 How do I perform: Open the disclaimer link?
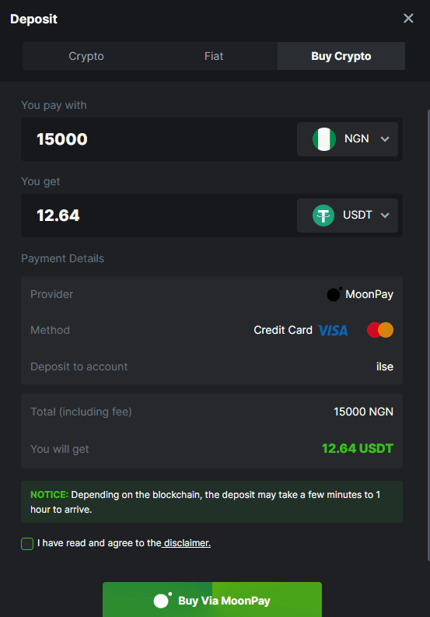coord(187,543)
